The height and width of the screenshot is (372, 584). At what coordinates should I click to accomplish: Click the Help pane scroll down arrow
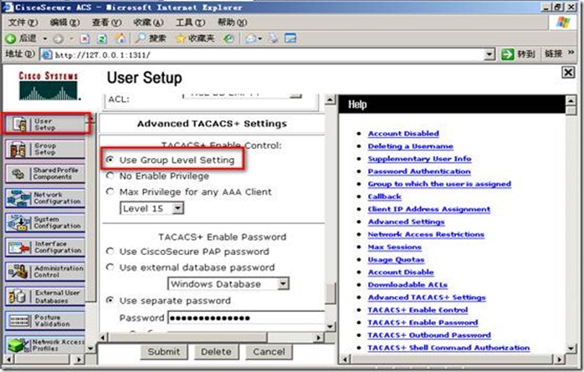571,349
